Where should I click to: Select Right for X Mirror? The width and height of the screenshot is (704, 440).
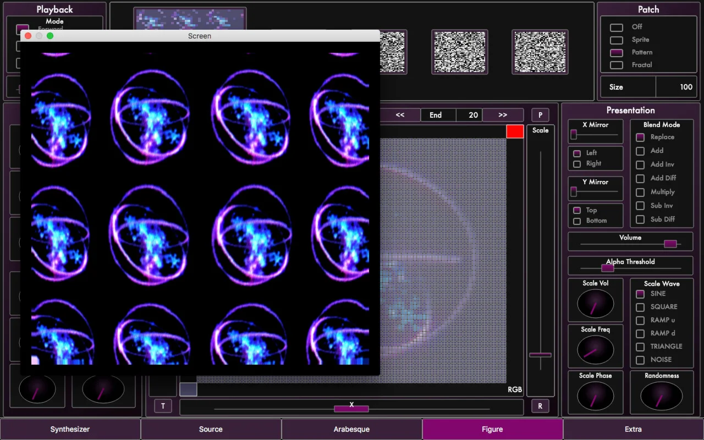[577, 164]
